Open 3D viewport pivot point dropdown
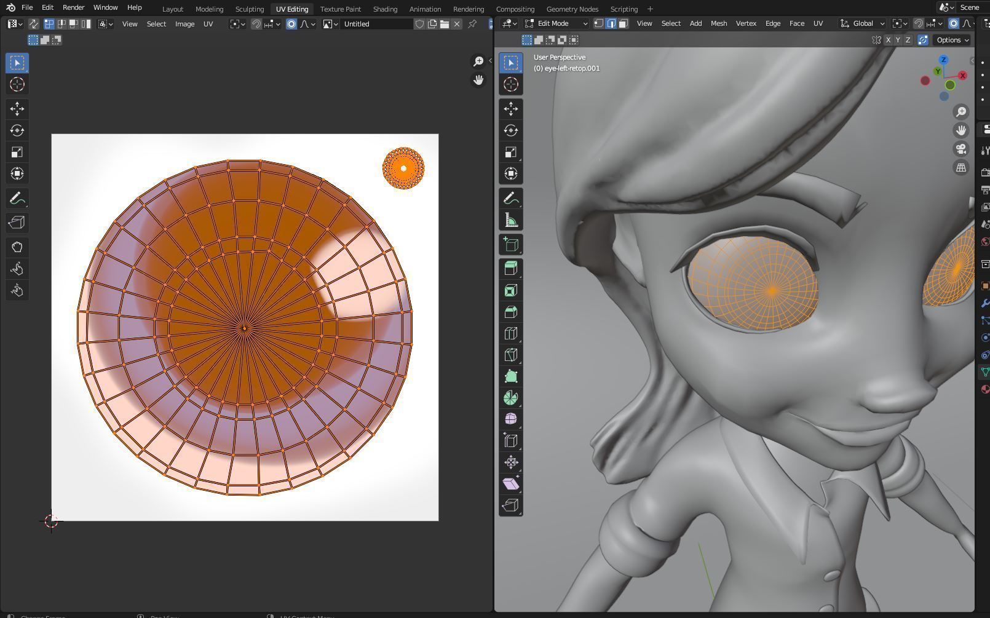This screenshot has width=990, height=618. (900, 23)
